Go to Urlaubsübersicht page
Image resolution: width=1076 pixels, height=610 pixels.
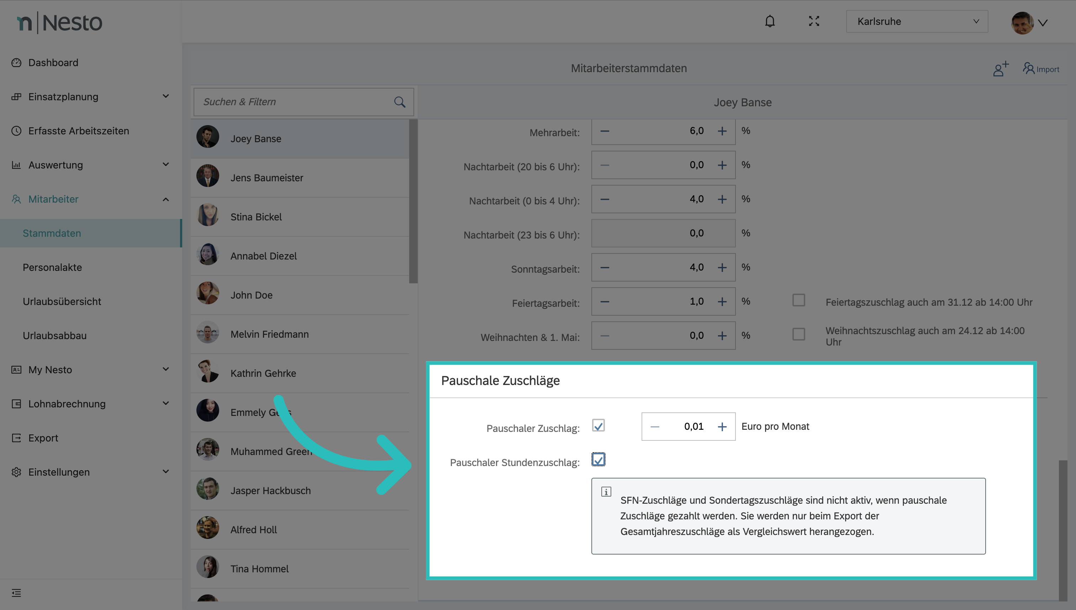click(62, 301)
